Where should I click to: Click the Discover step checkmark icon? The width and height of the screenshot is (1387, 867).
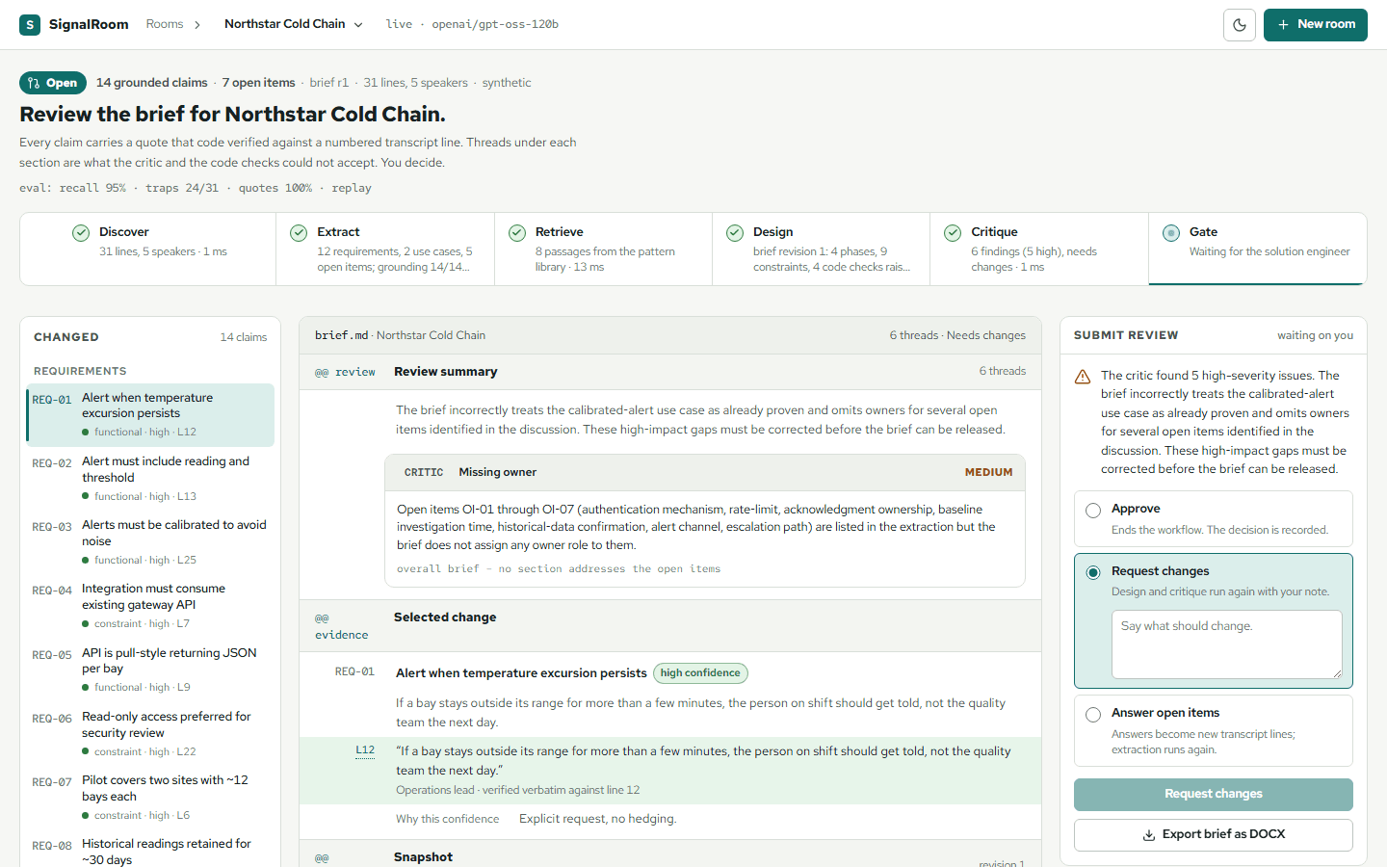(x=81, y=232)
